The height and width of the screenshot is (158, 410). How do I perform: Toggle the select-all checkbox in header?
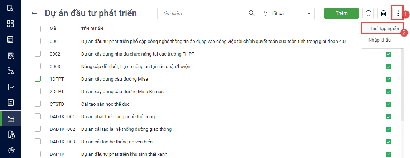38,29
